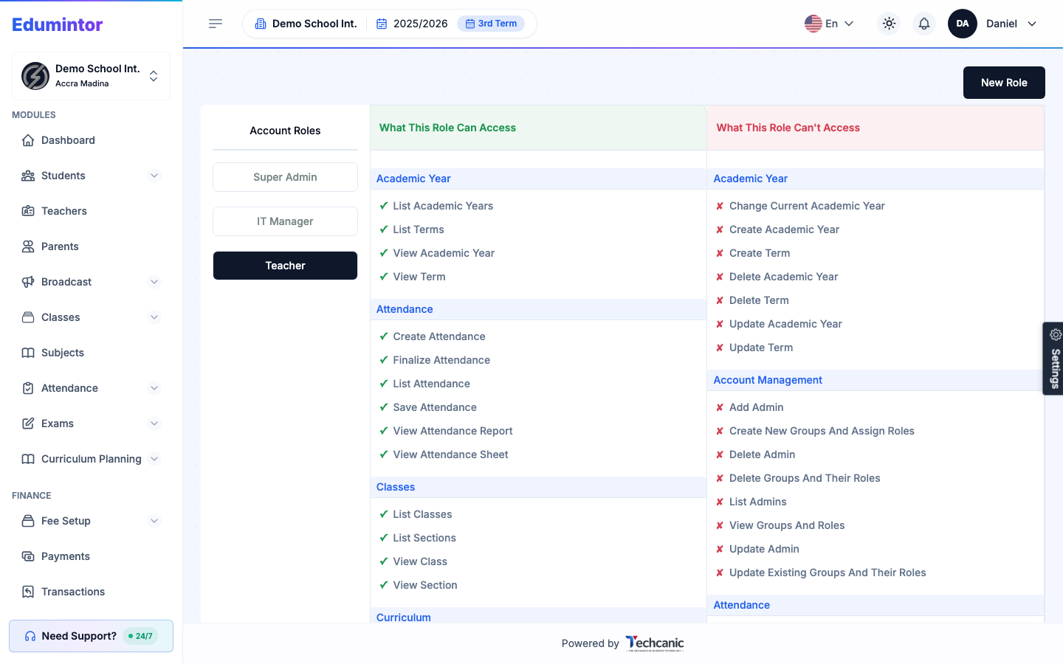Click the Dashboard home icon

click(x=28, y=140)
